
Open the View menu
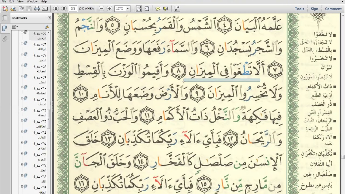pos(20,2)
